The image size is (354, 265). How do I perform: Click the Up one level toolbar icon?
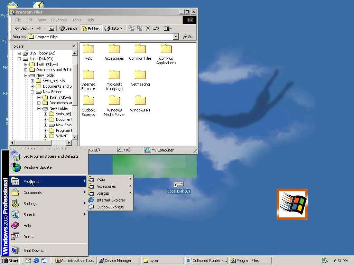point(52,28)
